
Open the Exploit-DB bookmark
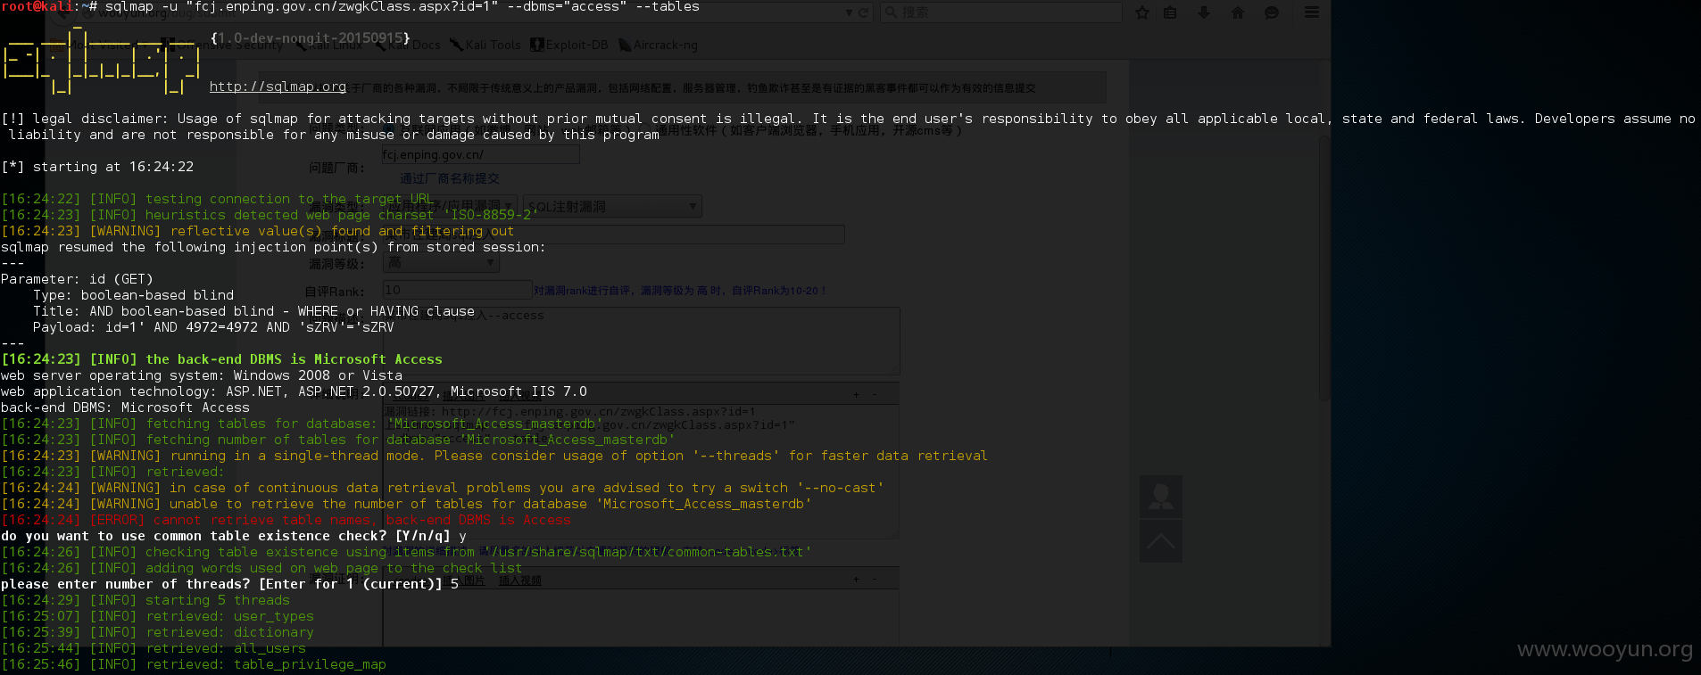pos(569,45)
